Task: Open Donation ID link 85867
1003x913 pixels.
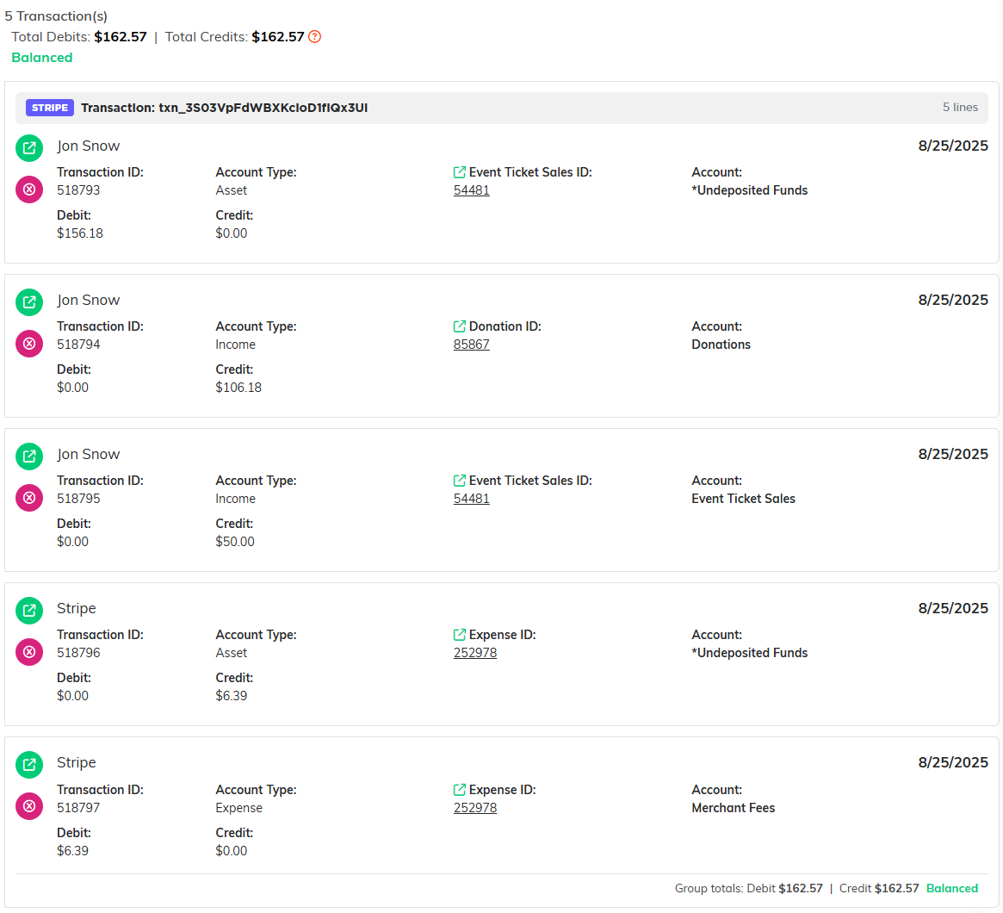Action: coord(472,345)
